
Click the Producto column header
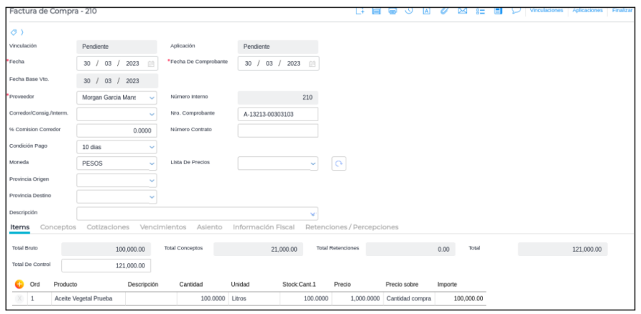(x=65, y=284)
